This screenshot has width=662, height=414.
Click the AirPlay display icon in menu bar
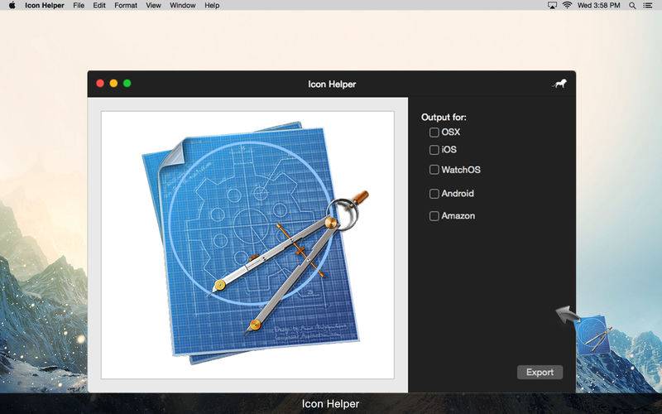pos(552,6)
